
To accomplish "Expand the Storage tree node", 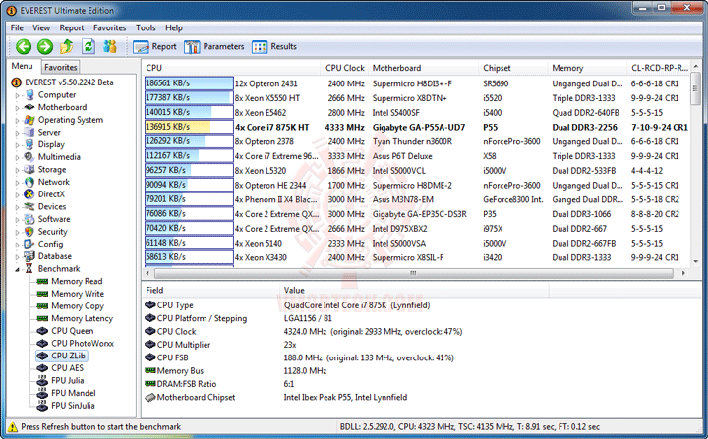I will (17, 170).
